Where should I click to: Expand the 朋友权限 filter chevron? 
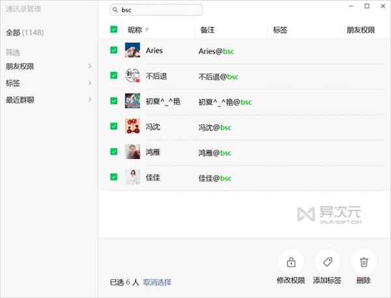pos(90,66)
